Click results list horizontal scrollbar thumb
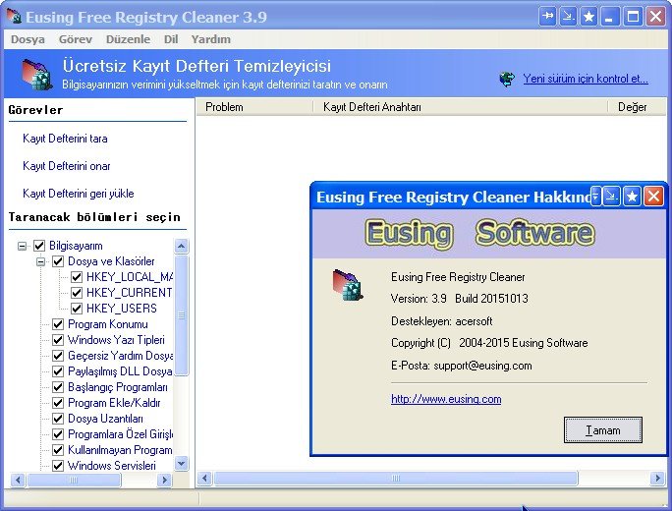This screenshot has width=672, height=511. [x=396, y=478]
